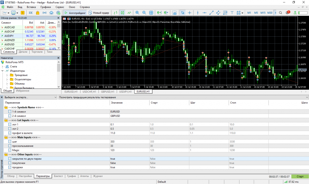
Task: Toggle the 'покупочки' parameter checkbox
Action: pyautogui.click(x=10, y=163)
